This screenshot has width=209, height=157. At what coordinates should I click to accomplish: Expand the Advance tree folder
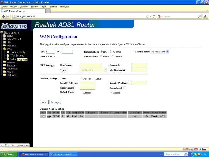[4, 65]
